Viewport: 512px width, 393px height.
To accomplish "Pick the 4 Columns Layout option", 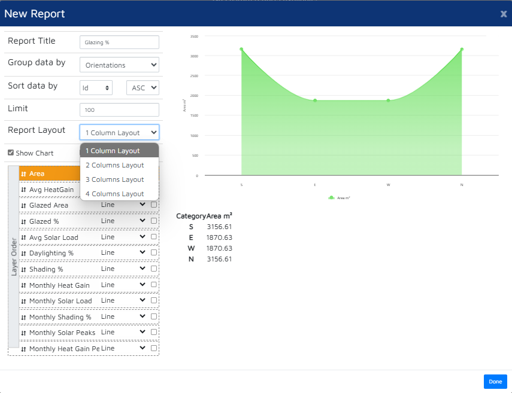I will click(119, 194).
